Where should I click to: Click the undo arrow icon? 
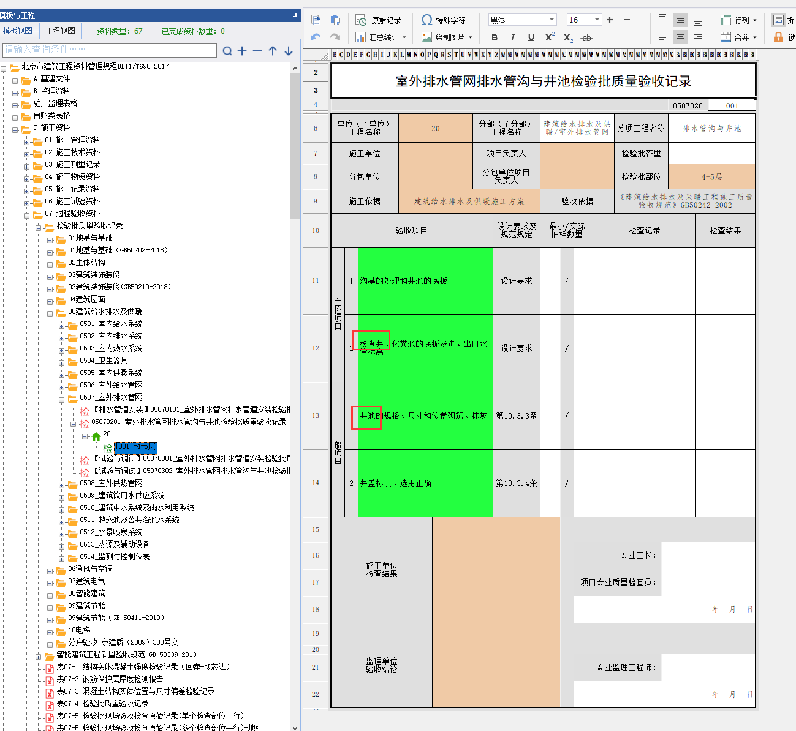click(x=316, y=37)
